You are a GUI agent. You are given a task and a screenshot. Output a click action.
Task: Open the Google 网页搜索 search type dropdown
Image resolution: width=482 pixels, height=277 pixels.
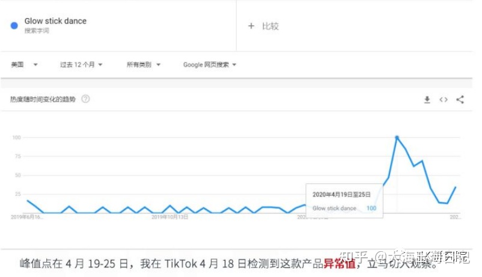coord(210,64)
